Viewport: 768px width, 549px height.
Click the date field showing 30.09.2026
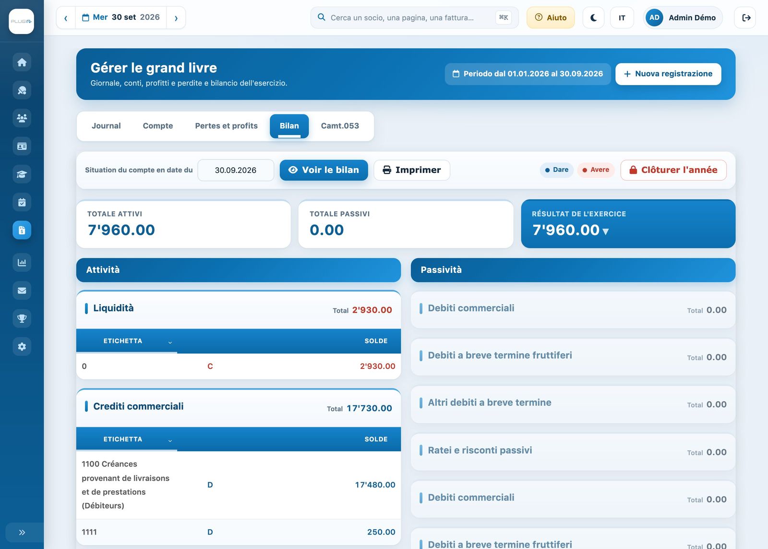(x=236, y=170)
